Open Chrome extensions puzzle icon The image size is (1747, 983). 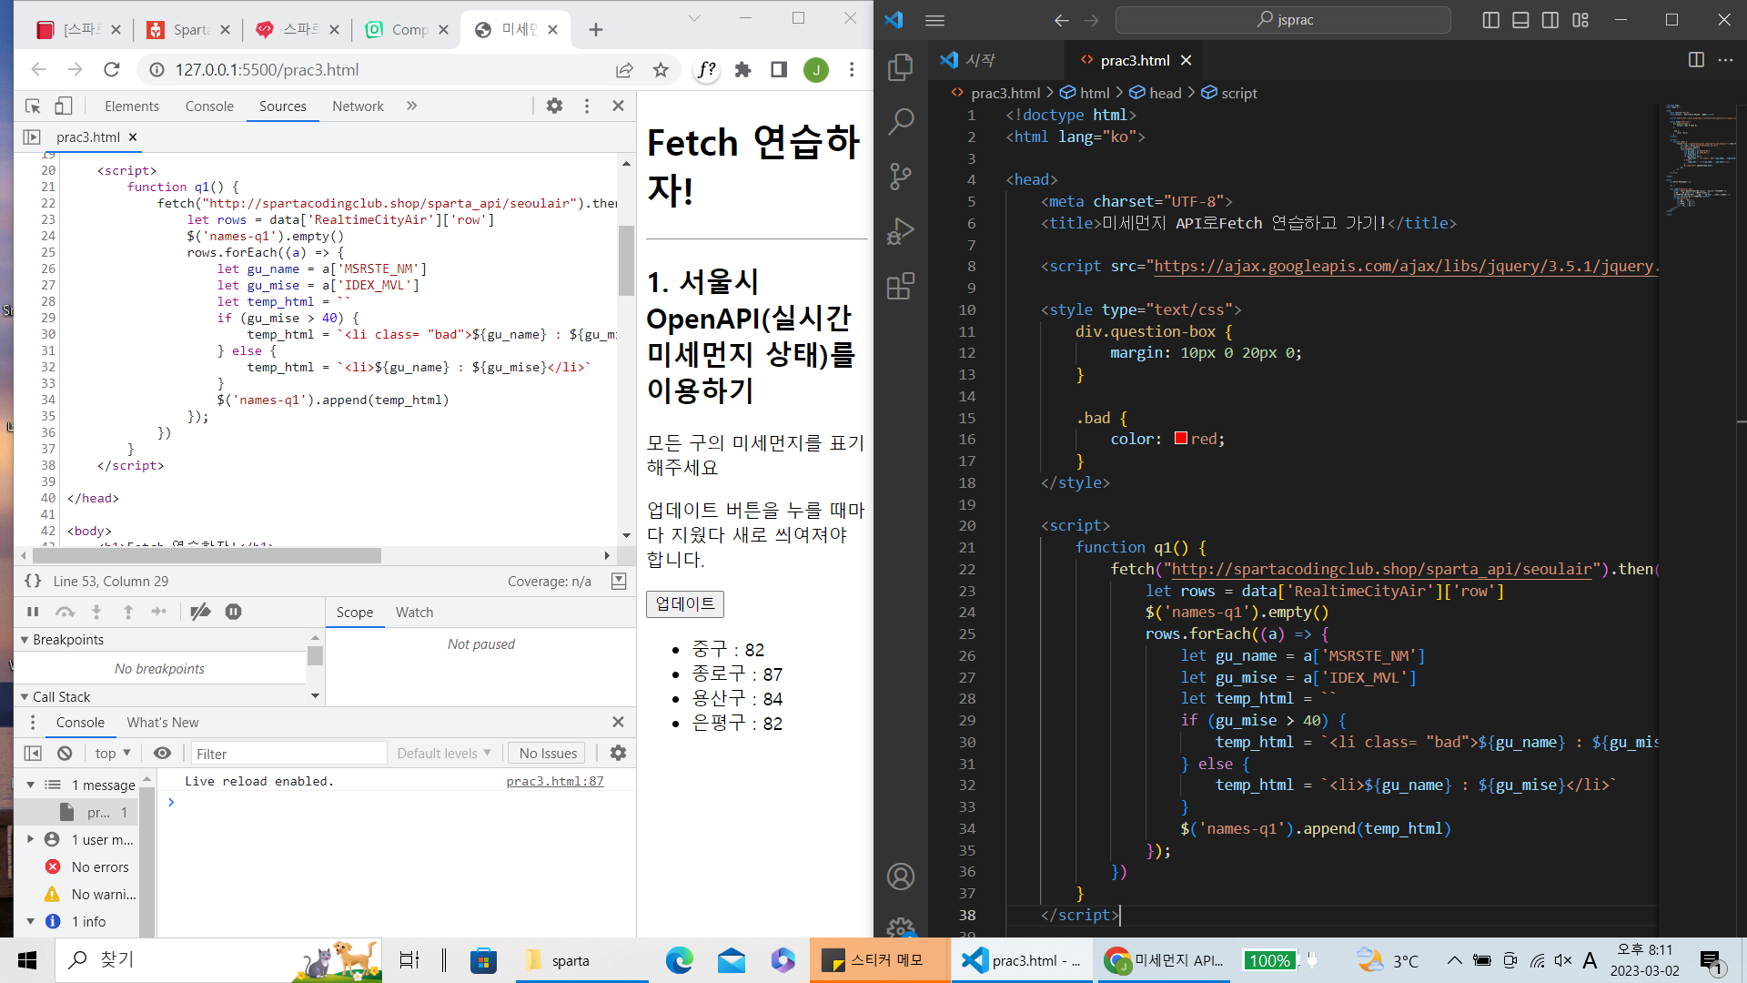click(x=743, y=70)
